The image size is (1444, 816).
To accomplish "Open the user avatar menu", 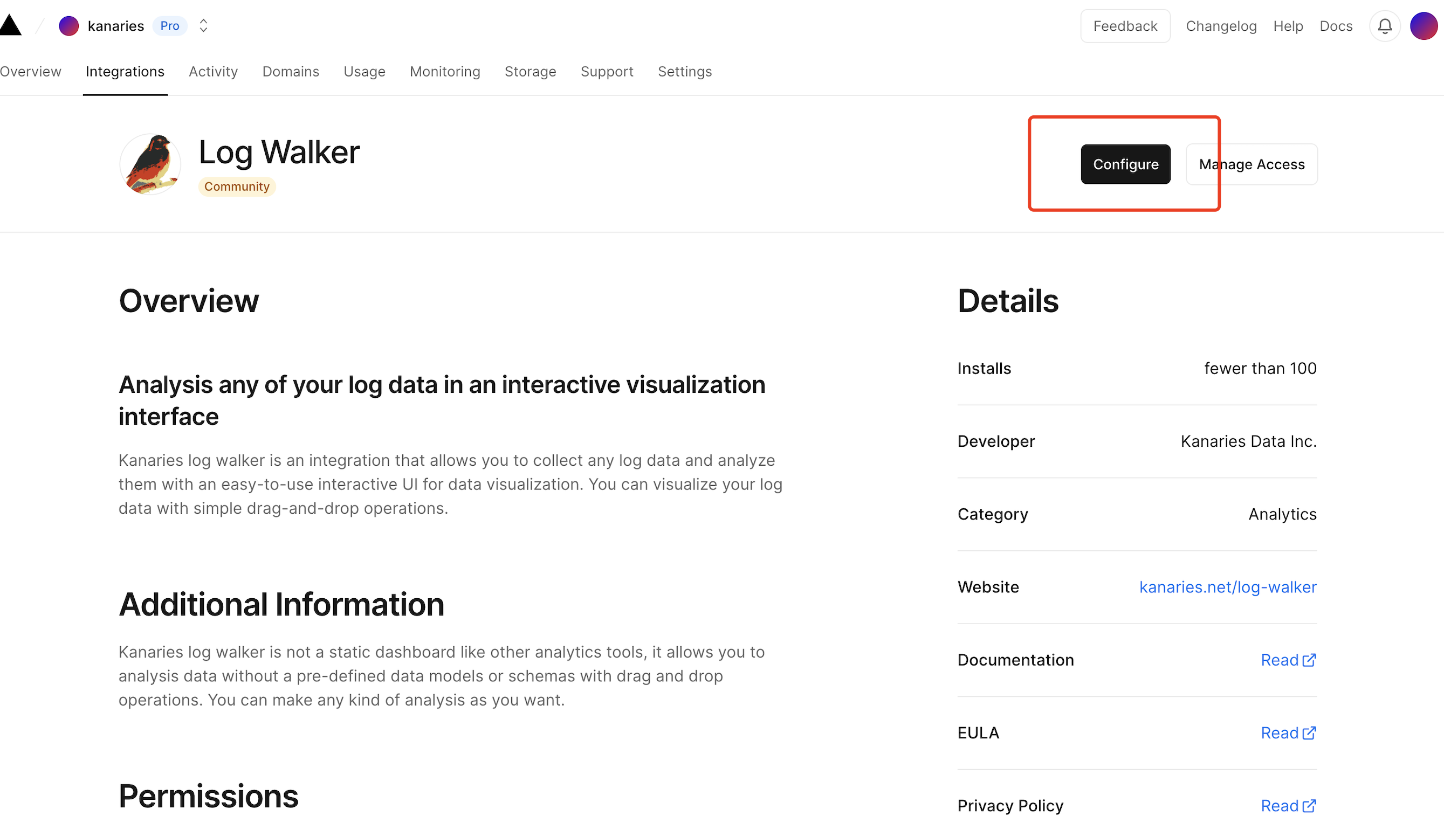I will [x=1424, y=26].
